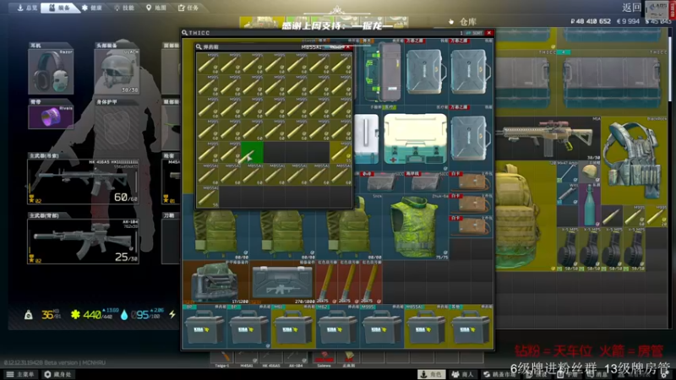Click the weight indicator 36 kg
This screenshot has height=380, width=676.
[x=43, y=314]
